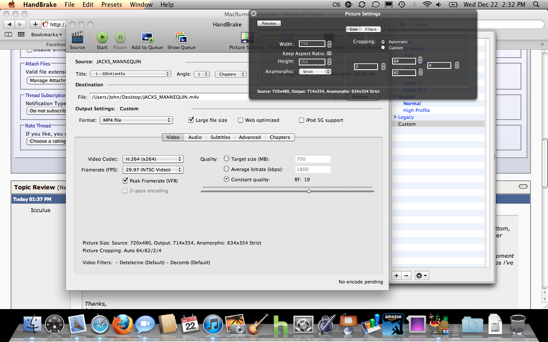548x342 pixels.
Task: Toggle Peak Framerate (VFR) checkbox
Action: pyautogui.click(x=125, y=181)
